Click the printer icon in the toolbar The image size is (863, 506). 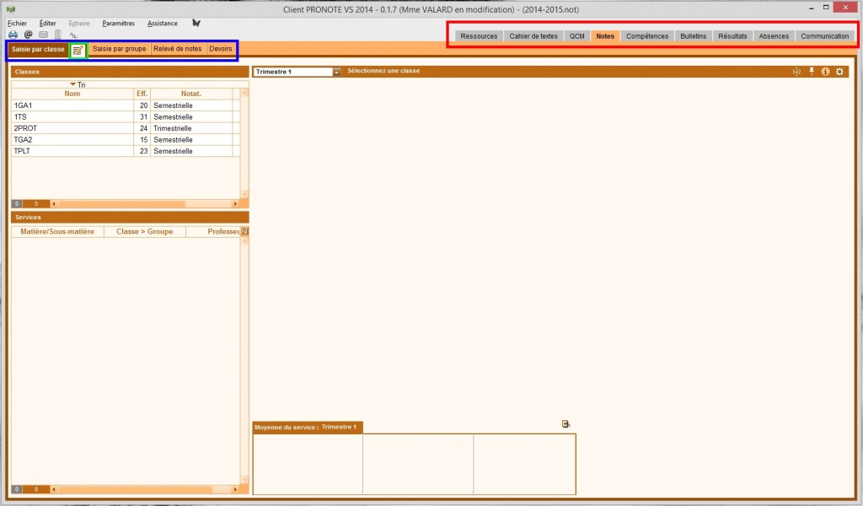coord(13,35)
